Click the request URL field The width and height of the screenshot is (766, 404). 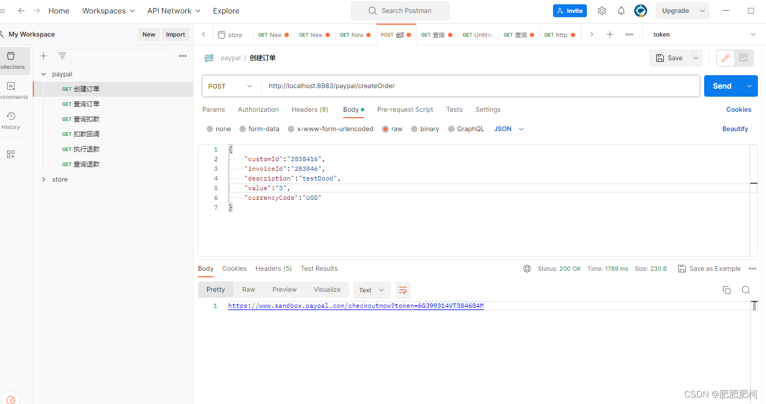(481, 86)
